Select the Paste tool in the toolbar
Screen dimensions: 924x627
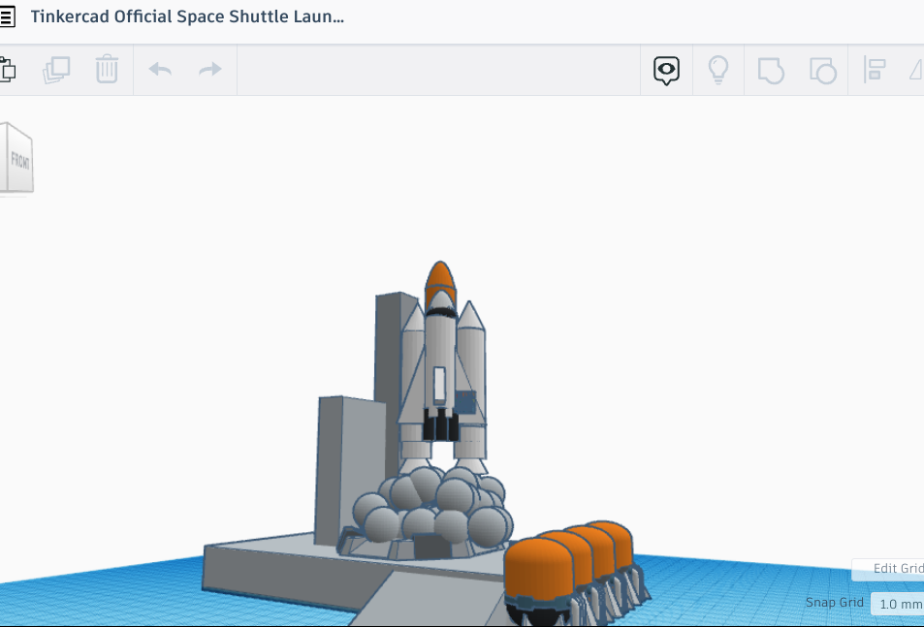coord(9,70)
